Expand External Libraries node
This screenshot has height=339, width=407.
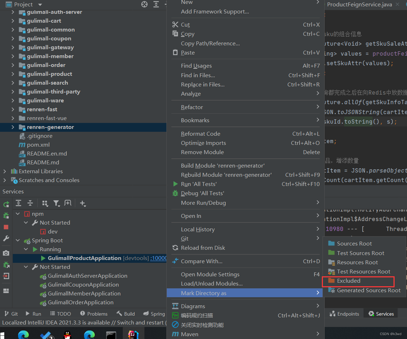(5, 171)
